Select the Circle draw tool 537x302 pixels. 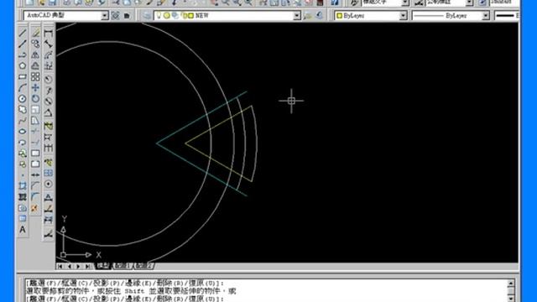pyautogui.click(x=23, y=99)
